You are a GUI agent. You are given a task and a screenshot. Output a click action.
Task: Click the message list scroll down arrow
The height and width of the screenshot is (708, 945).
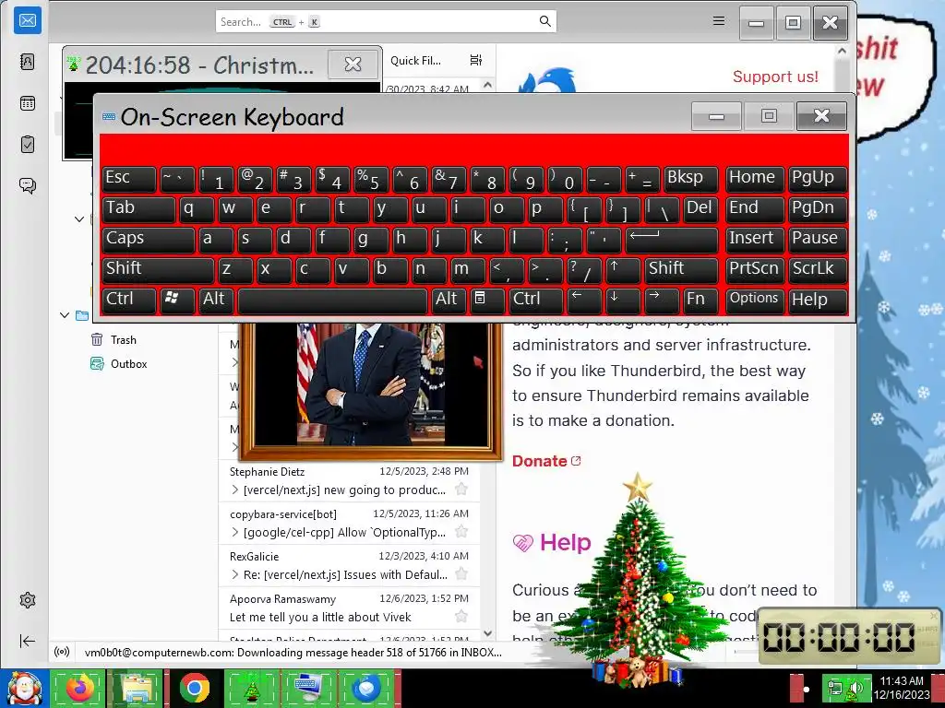(487, 633)
